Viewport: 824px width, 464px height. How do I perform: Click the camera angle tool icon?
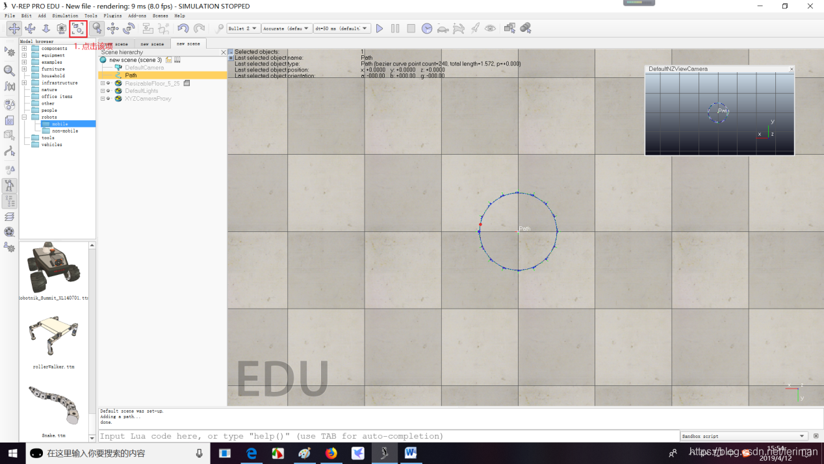(x=62, y=29)
